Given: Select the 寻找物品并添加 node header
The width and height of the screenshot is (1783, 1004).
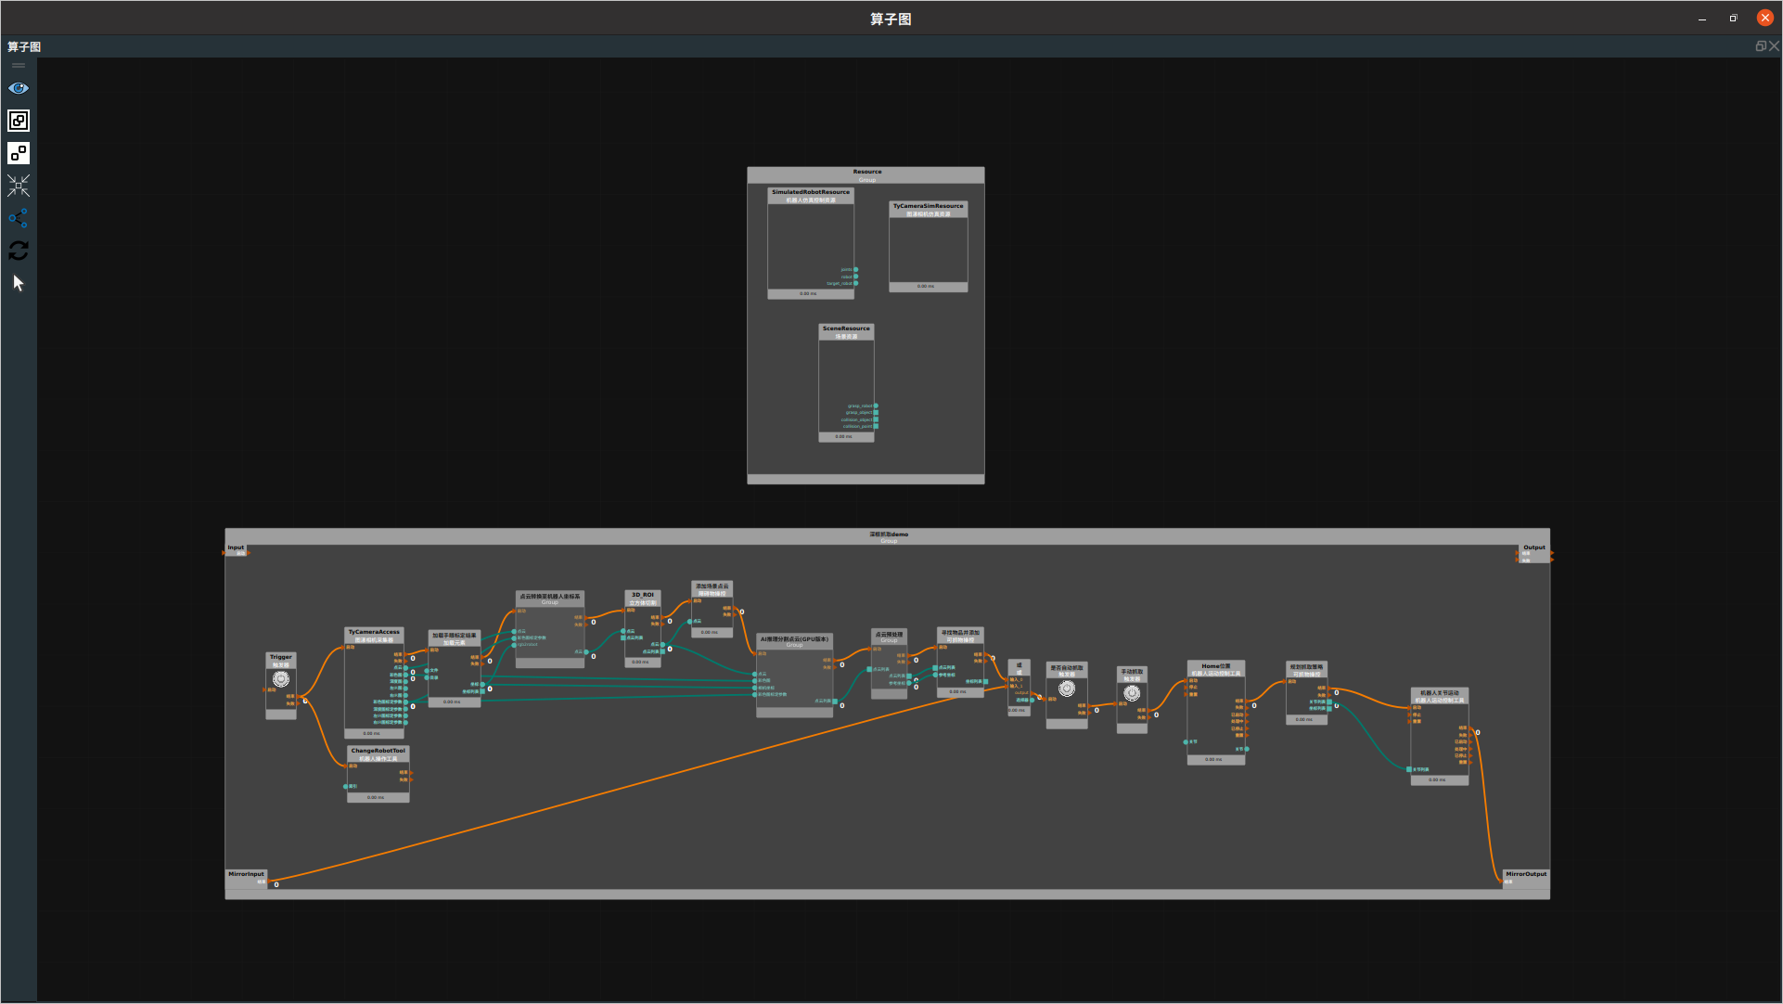Looking at the screenshot, I should pyautogui.click(x=960, y=636).
